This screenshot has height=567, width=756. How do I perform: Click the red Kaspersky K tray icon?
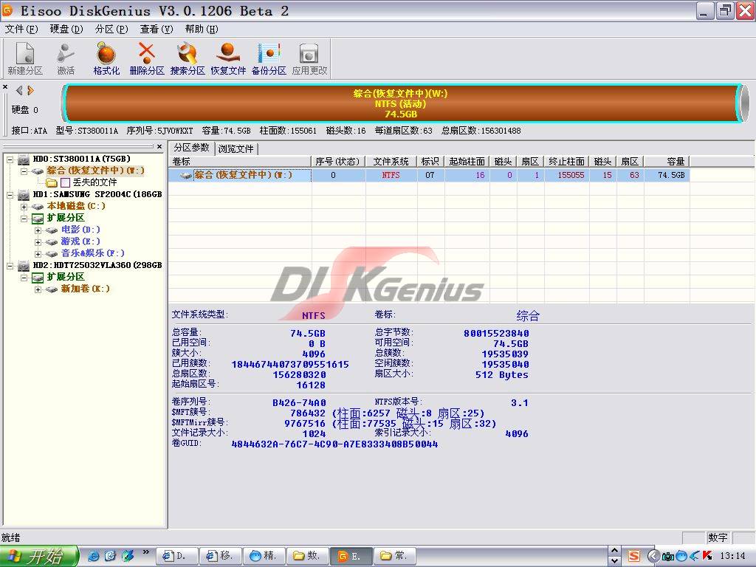(707, 556)
